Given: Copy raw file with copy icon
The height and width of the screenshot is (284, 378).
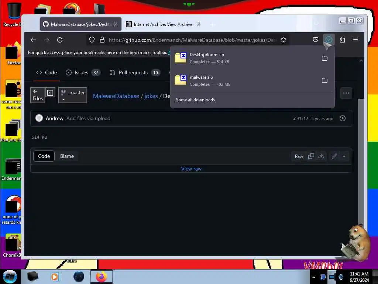Looking at the screenshot, I should coord(311,156).
